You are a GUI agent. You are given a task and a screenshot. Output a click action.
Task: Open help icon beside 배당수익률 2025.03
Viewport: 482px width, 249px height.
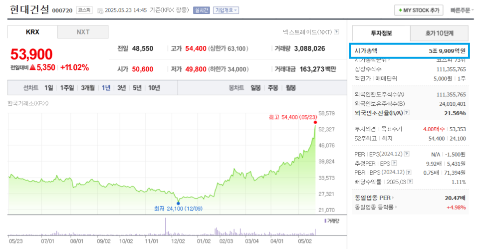click(x=410, y=182)
